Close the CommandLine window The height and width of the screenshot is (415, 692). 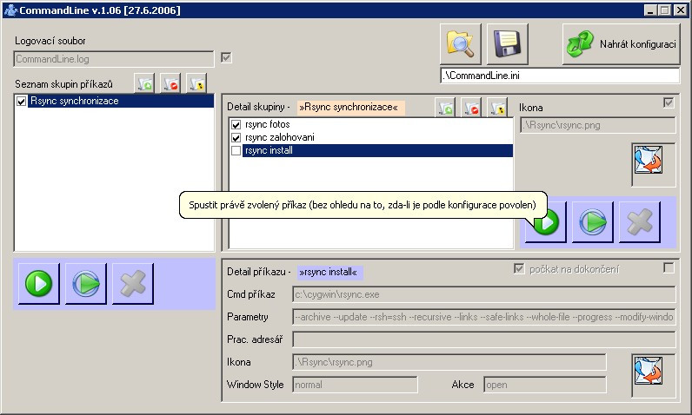681,10
